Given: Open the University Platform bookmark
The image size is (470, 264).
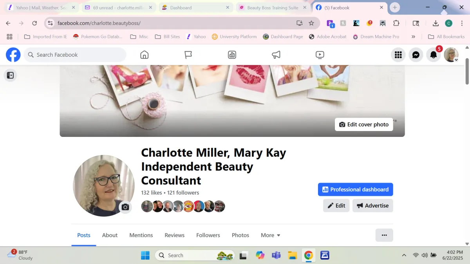Looking at the screenshot, I should click(x=234, y=37).
